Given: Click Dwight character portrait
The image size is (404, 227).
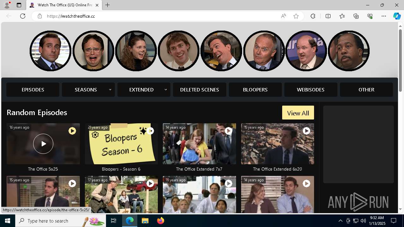Looking at the screenshot, I should tap(93, 51).
